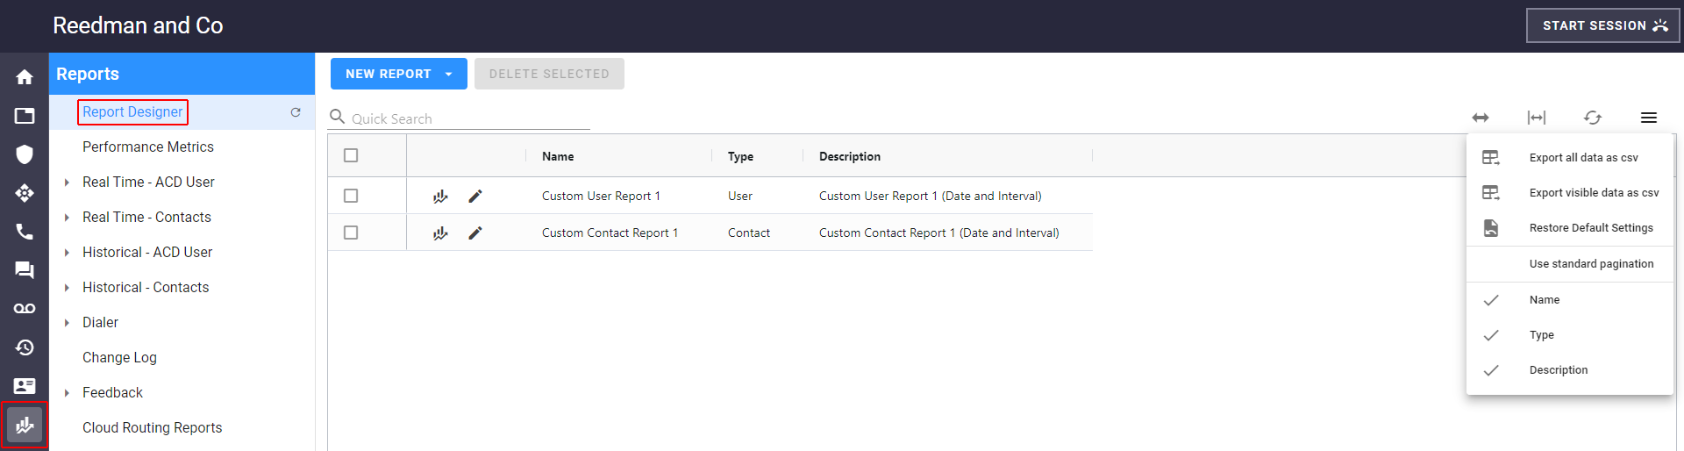Open Performance Metrics
The width and height of the screenshot is (1684, 451).
148,147
